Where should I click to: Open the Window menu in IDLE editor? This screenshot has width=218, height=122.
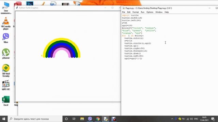pyautogui.click(x=159, y=12)
